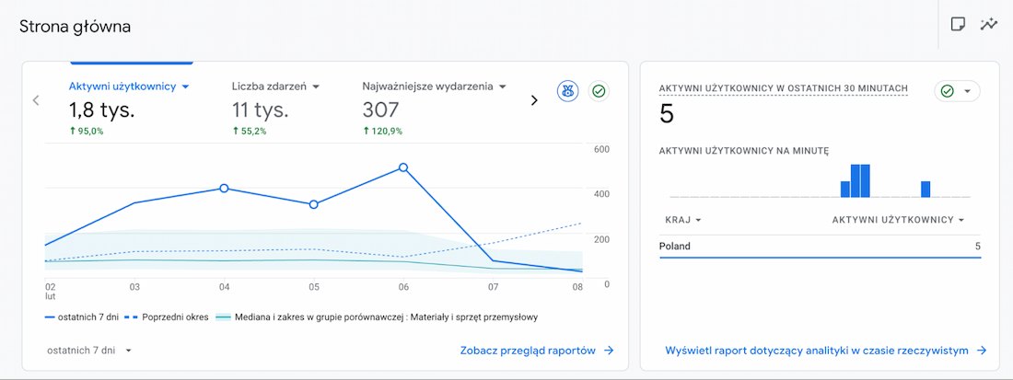
Task: Open the Insights sparkline icon
Action: tap(989, 25)
